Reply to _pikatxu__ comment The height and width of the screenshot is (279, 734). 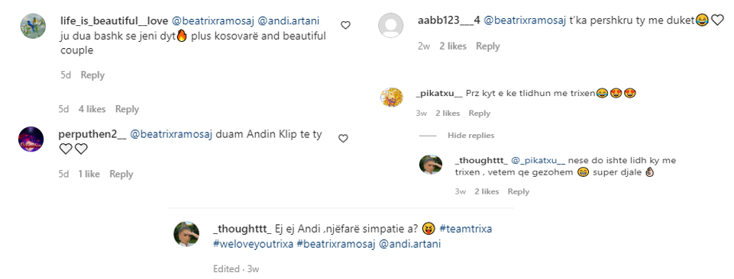click(480, 113)
